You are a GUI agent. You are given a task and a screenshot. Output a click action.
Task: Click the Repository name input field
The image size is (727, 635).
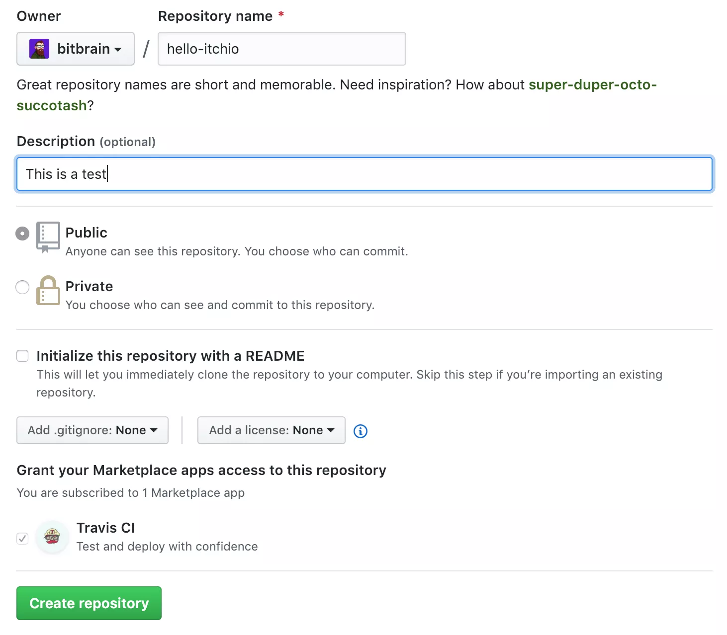coord(282,49)
